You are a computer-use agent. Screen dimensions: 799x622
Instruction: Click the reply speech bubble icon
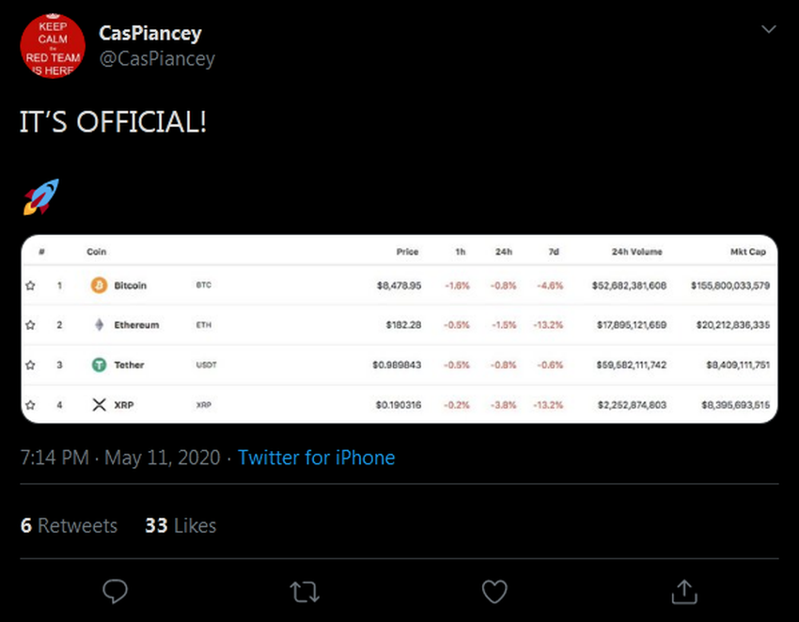115,590
